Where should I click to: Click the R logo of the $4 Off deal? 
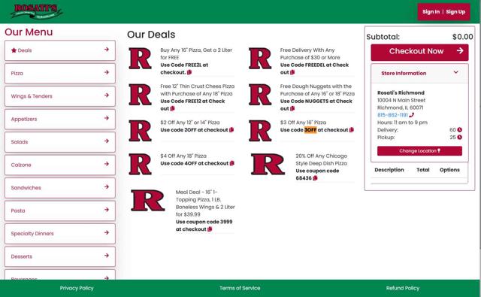click(x=141, y=164)
